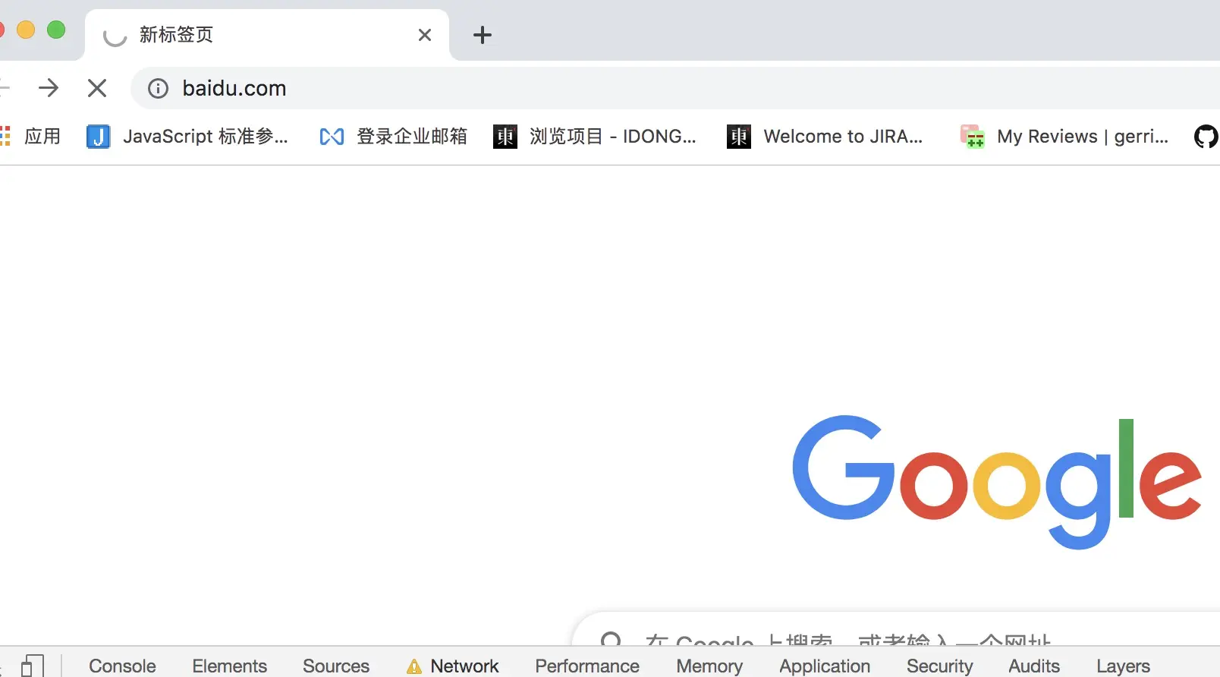Switch to the Security DevTools tab
The height and width of the screenshot is (677, 1220).
[939, 666]
